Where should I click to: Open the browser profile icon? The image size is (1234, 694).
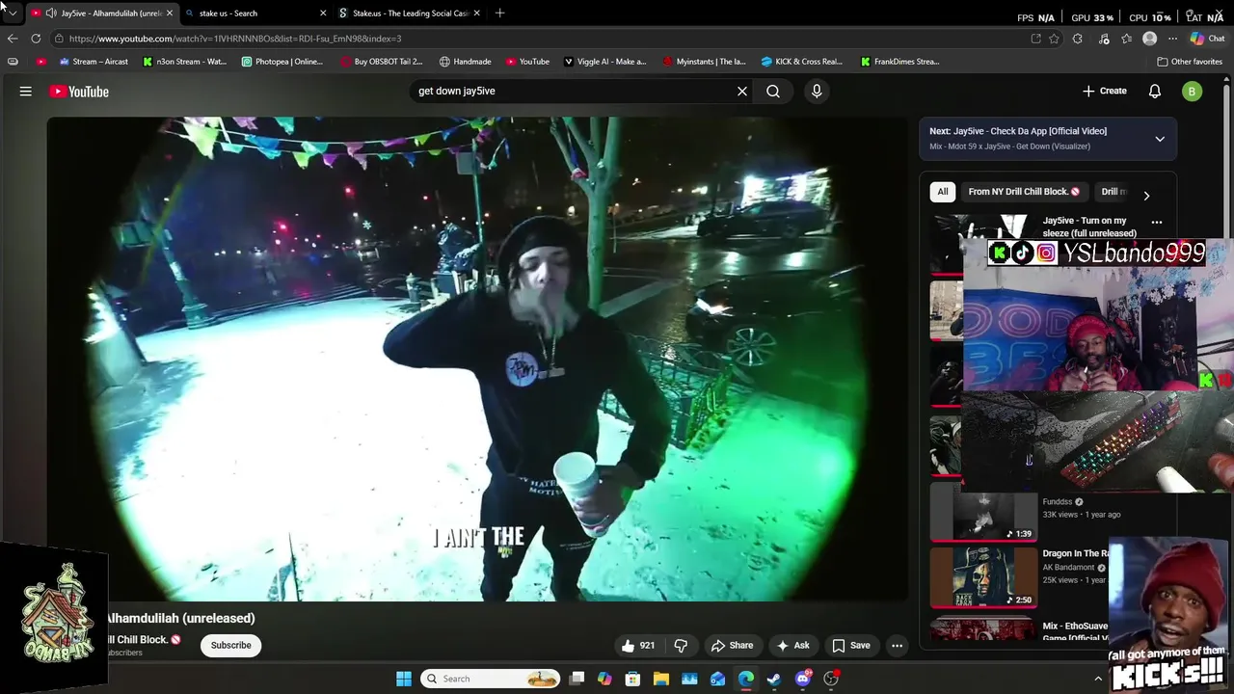[x=1149, y=39]
